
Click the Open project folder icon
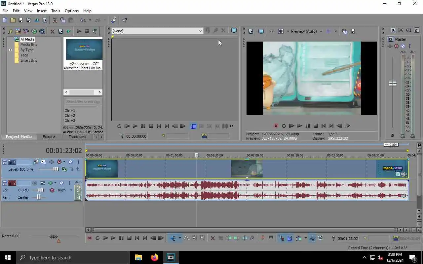coord(13,20)
